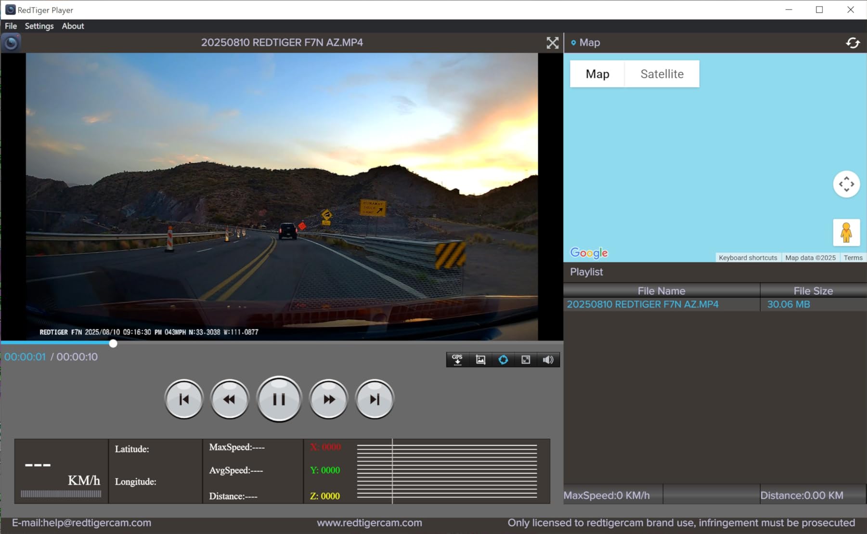The width and height of the screenshot is (867, 534).
Task: Pause the video playback
Action: (x=279, y=399)
